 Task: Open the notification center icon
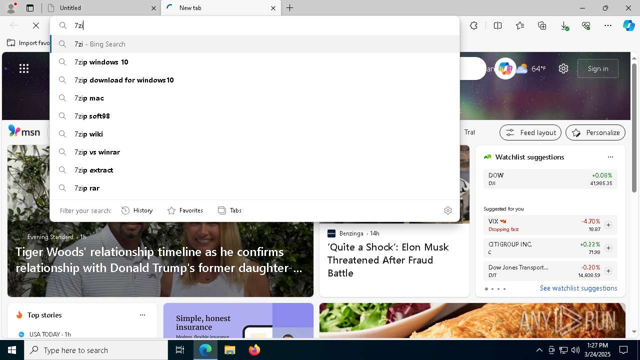623,350
